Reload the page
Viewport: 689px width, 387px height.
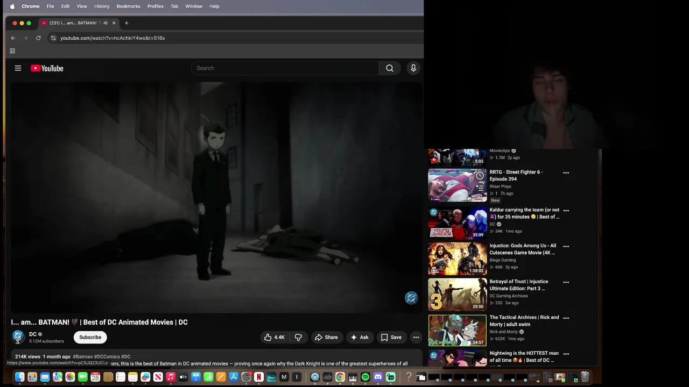38,38
